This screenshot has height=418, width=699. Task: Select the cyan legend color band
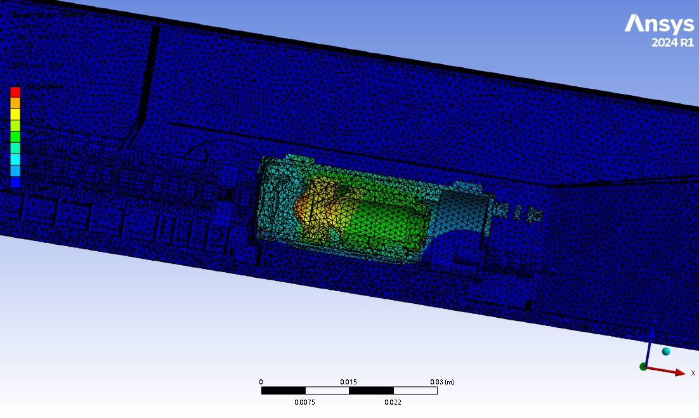(x=15, y=159)
